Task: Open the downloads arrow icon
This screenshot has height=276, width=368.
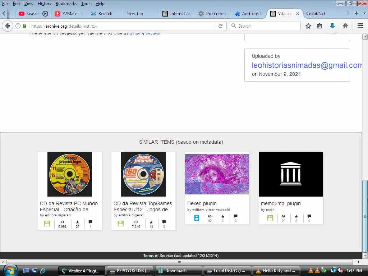Action: (332, 26)
